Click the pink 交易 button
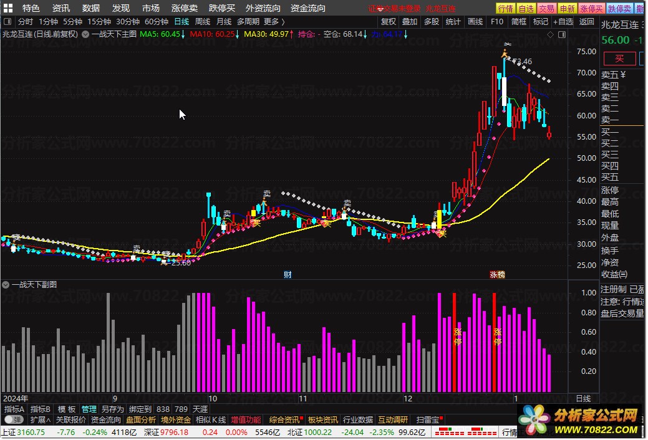This screenshot has height=440, width=648. point(546,8)
